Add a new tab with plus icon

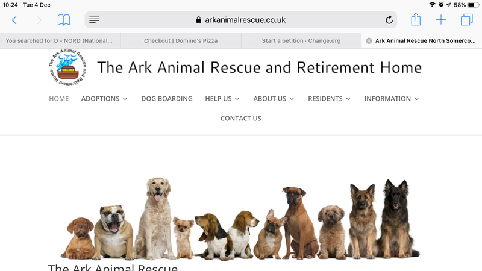tap(441, 20)
